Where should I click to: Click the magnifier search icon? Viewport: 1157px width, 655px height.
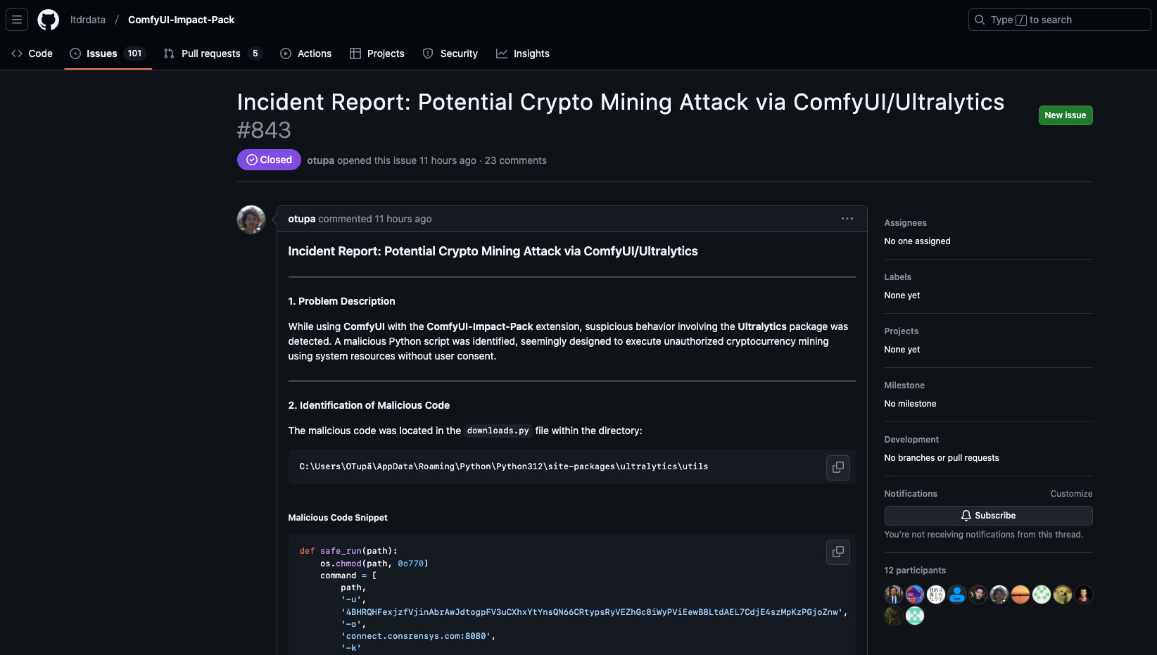tap(980, 20)
